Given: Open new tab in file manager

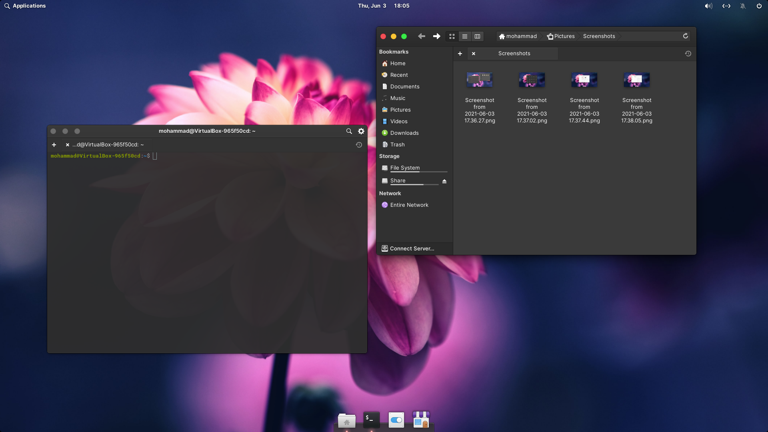Looking at the screenshot, I should (460, 54).
